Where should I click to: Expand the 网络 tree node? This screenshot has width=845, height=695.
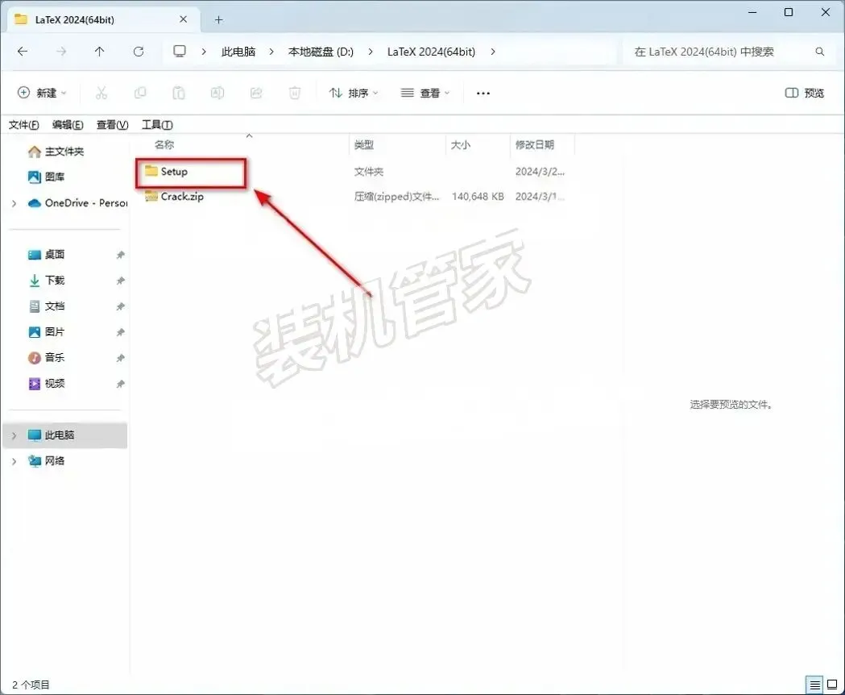click(14, 461)
